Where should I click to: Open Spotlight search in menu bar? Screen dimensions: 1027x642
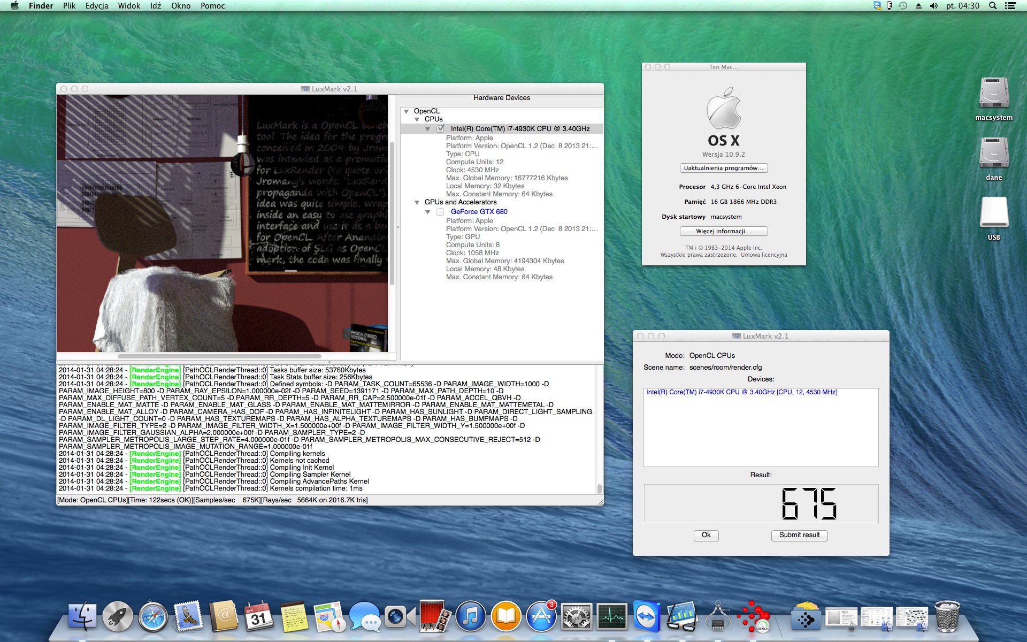coord(993,6)
